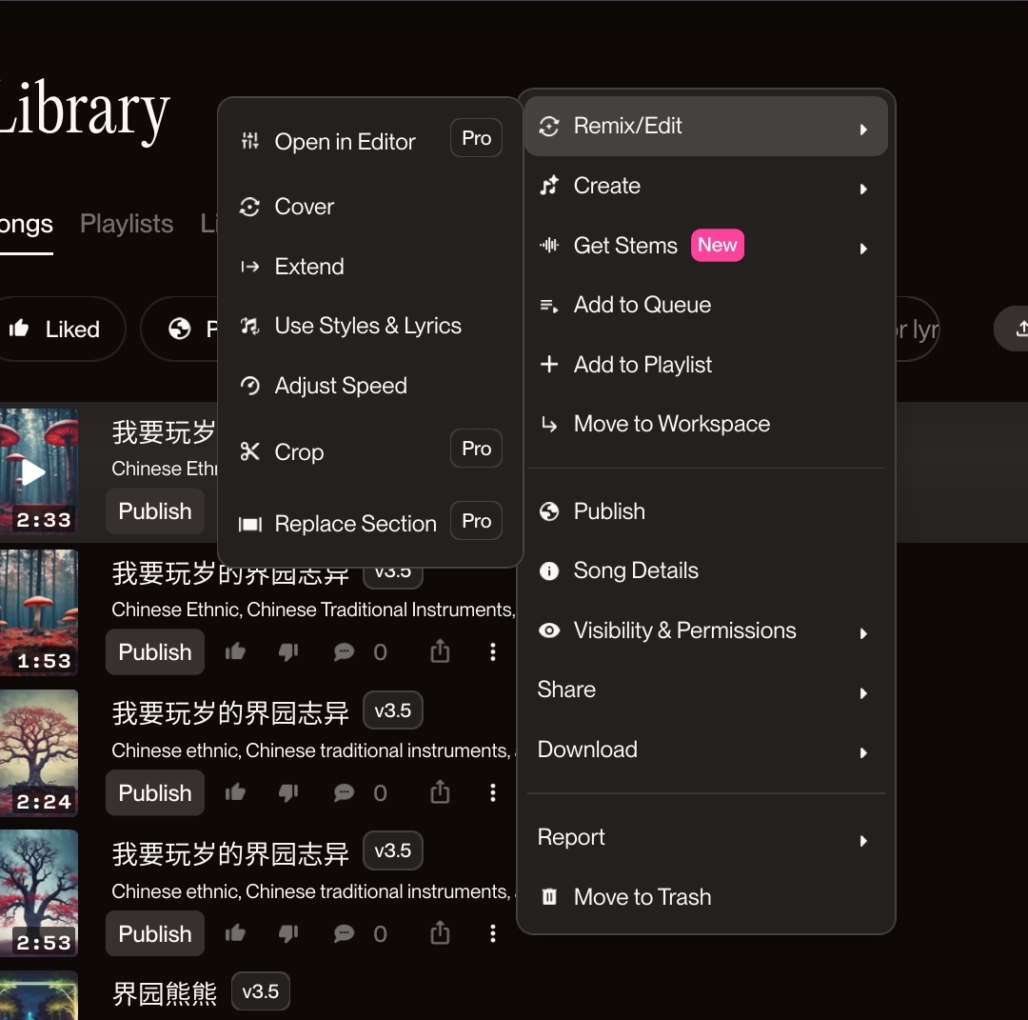Click the arrow on the Remix/Edit row
Image resolution: width=1028 pixels, height=1020 pixels.
863,130
